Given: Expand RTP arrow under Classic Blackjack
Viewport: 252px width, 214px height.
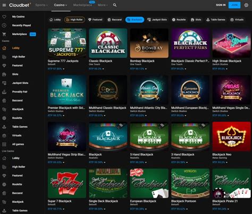Looking at the screenshot, I should [103, 69].
